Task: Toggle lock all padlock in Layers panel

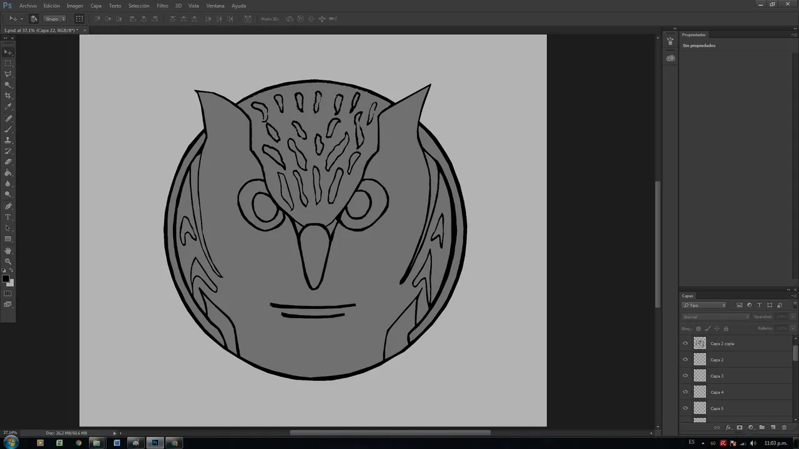Action: 726,328
